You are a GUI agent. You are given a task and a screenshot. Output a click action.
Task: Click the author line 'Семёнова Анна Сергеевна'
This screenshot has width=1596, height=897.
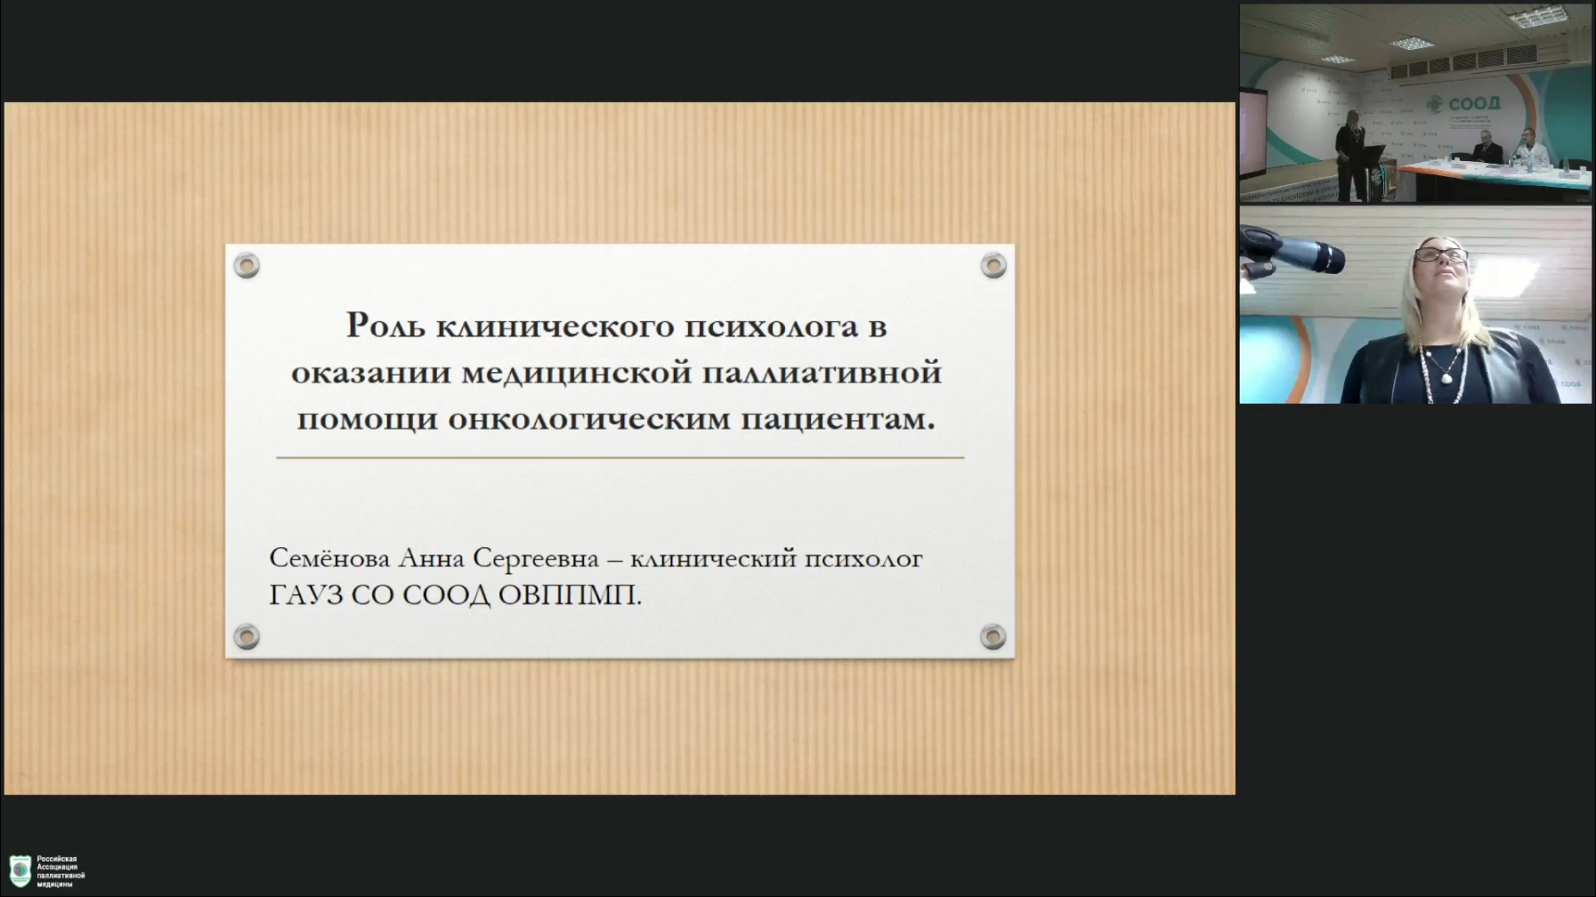click(595, 558)
